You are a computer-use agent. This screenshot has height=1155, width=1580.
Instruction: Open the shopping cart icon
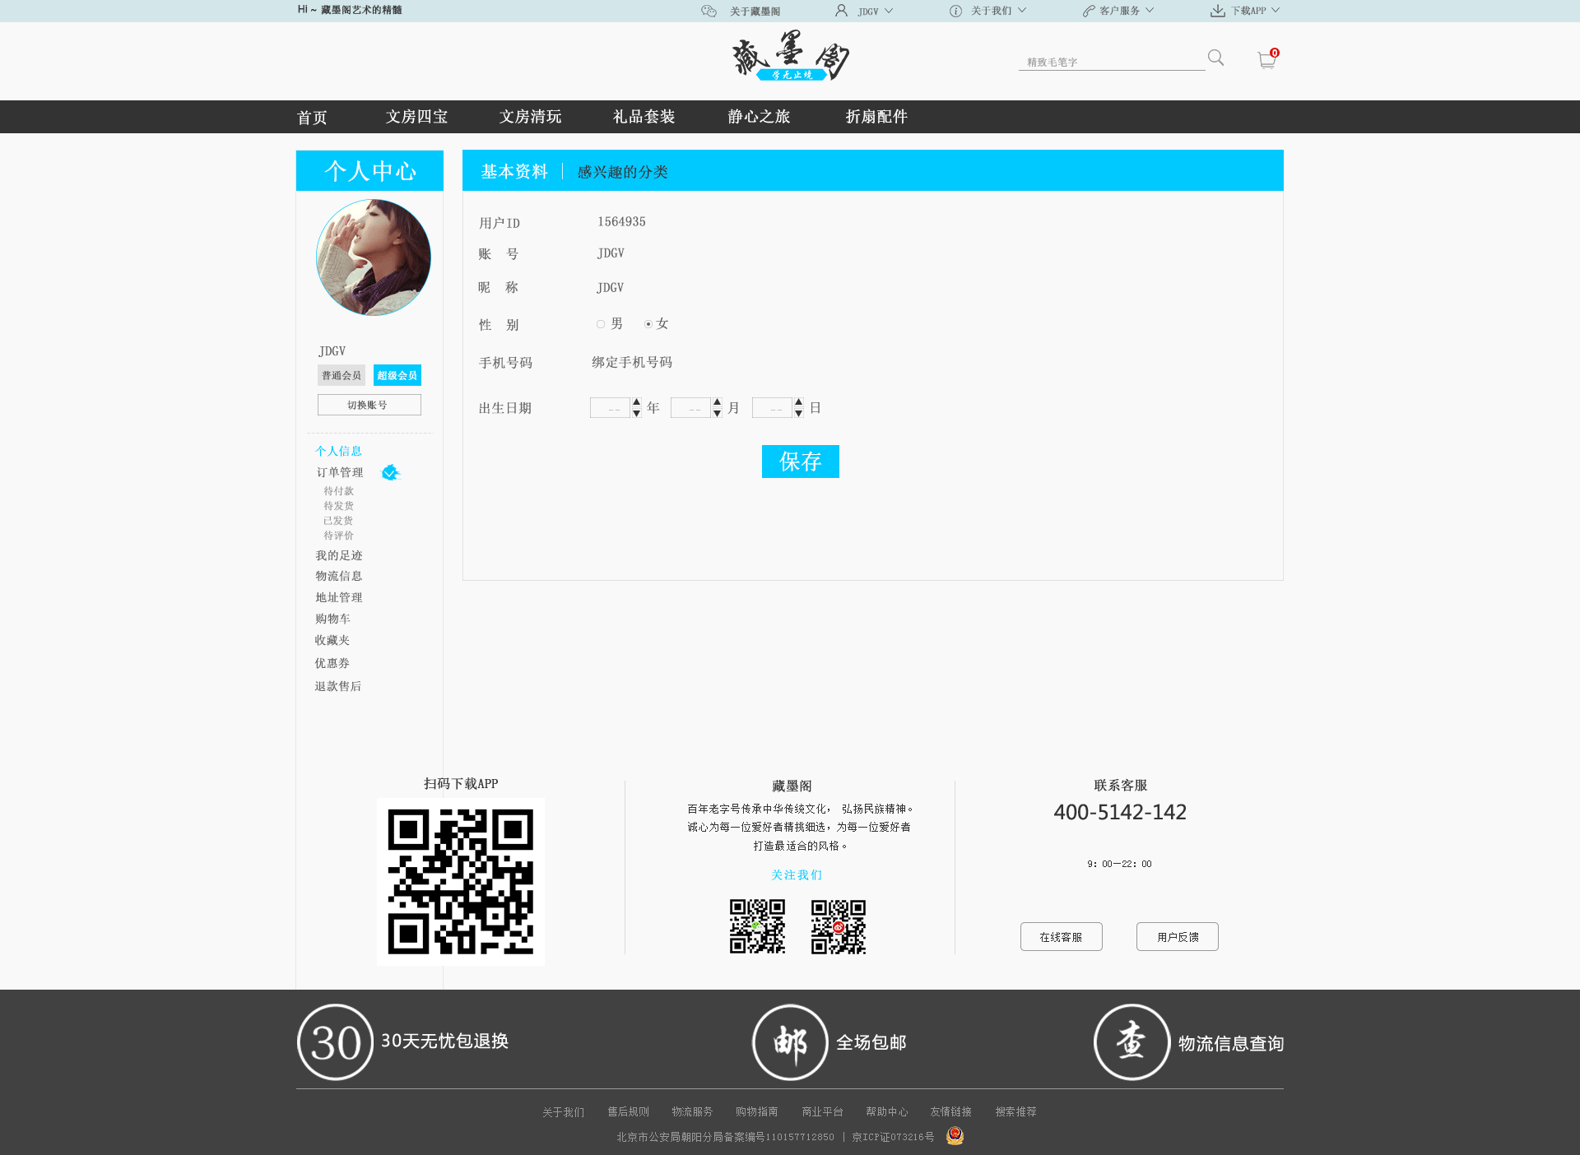coord(1266,60)
